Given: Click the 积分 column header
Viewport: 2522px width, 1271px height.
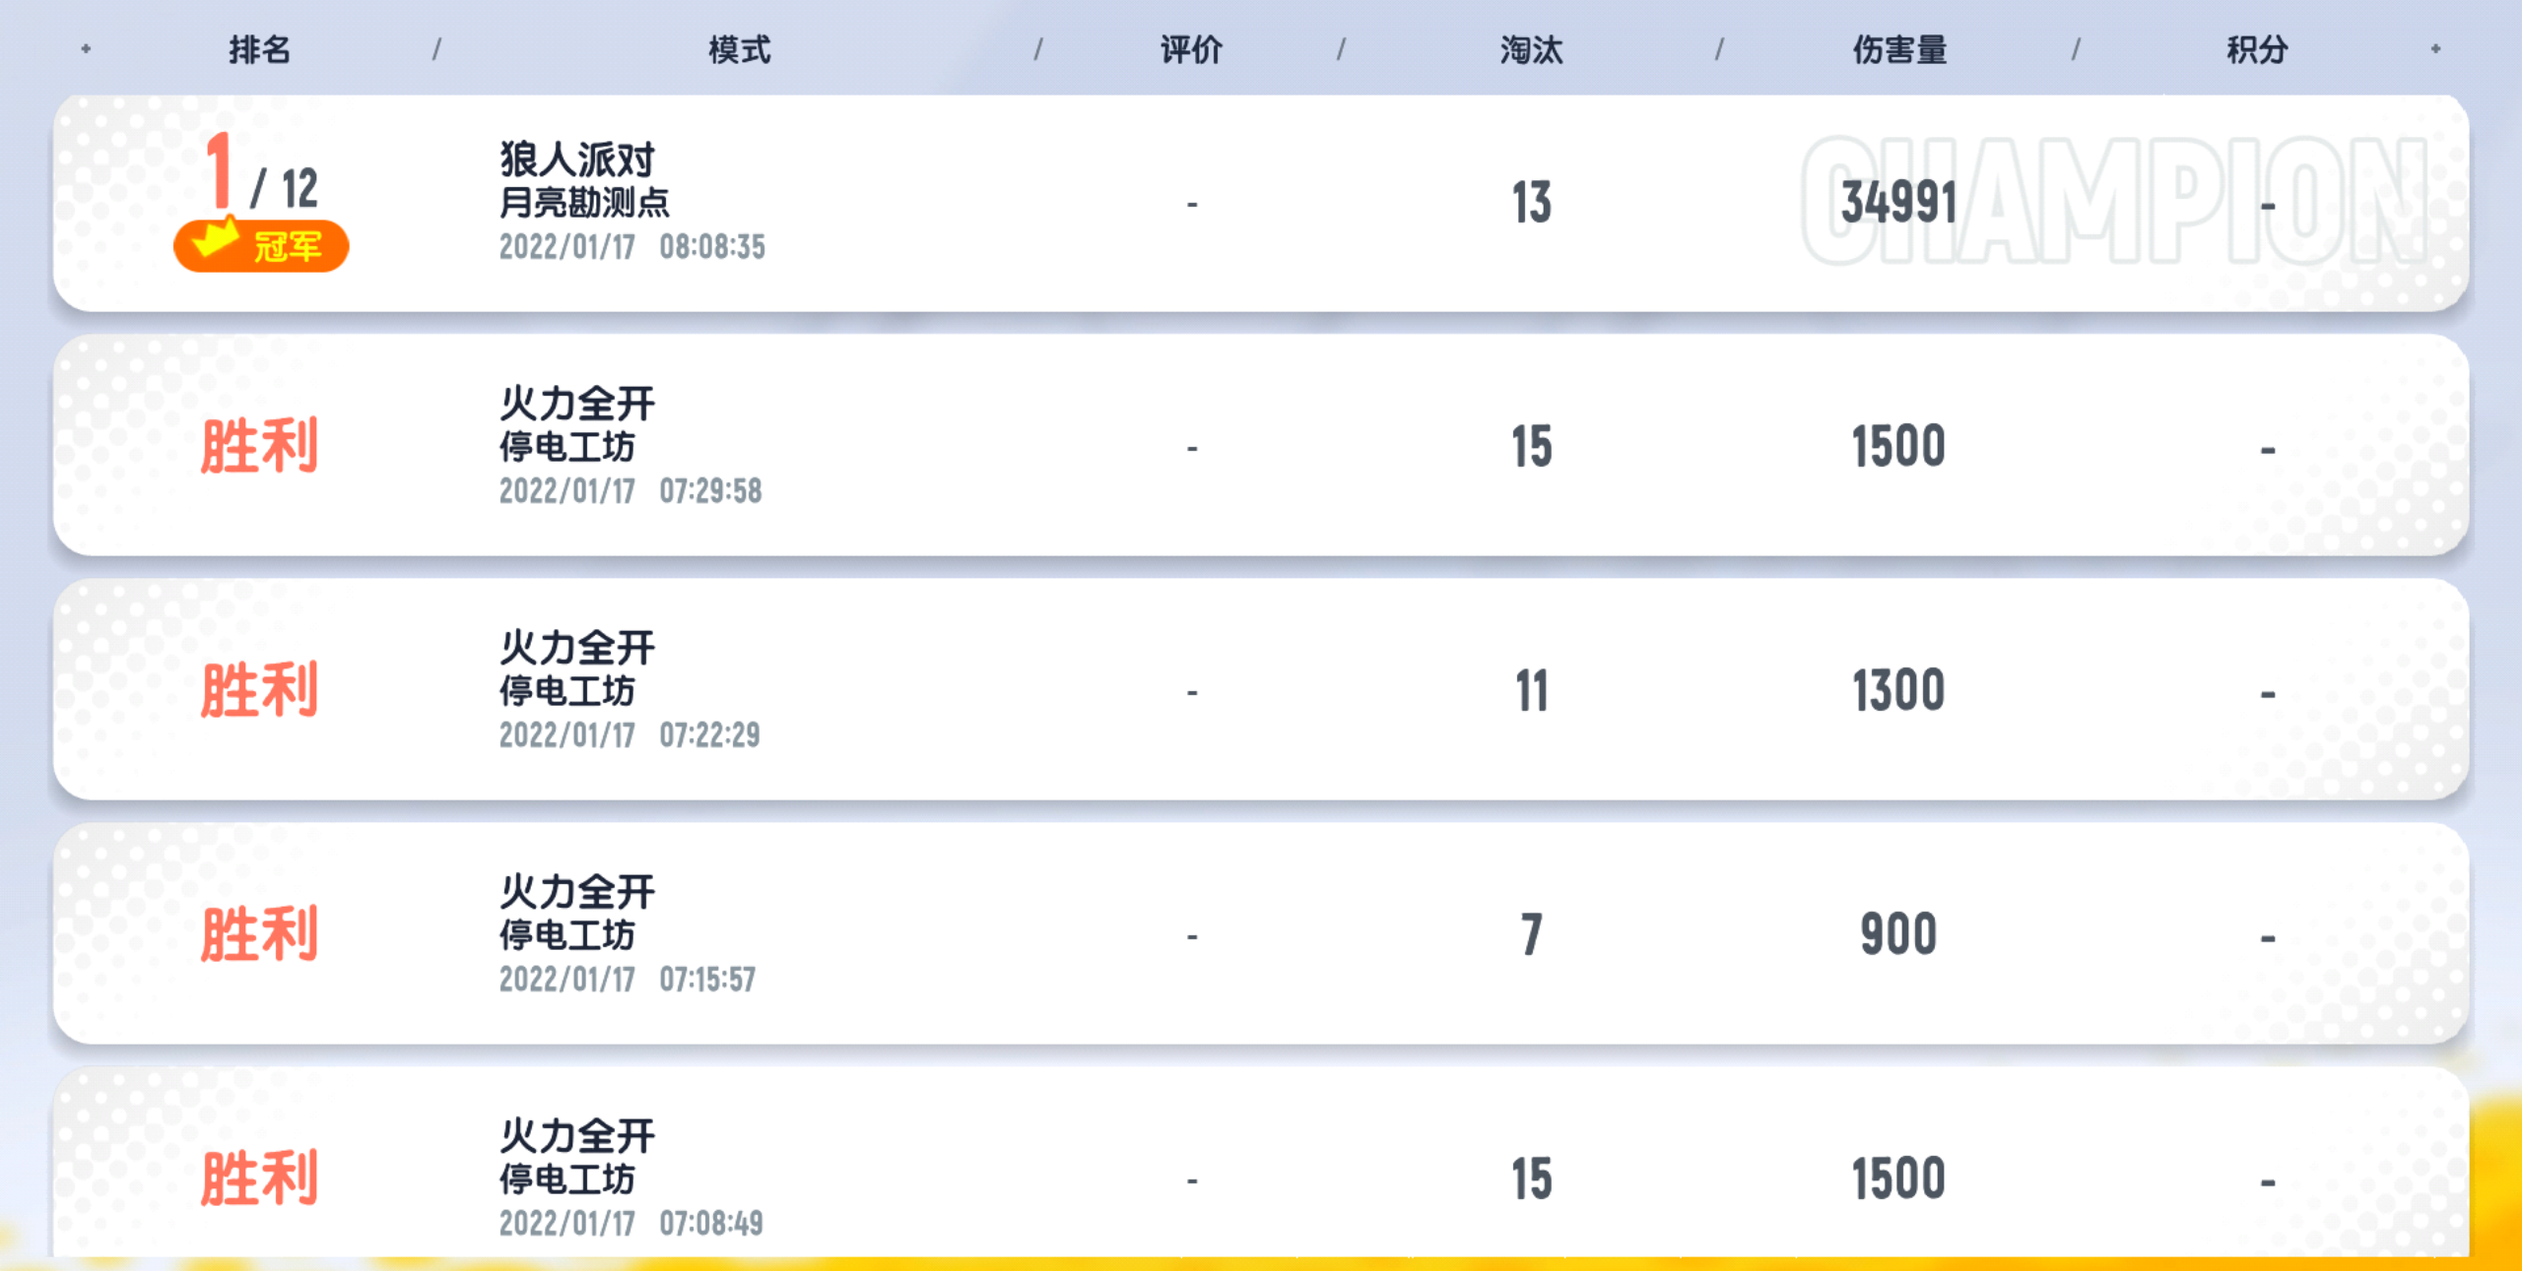Looking at the screenshot, I should tap(2257, 49).
